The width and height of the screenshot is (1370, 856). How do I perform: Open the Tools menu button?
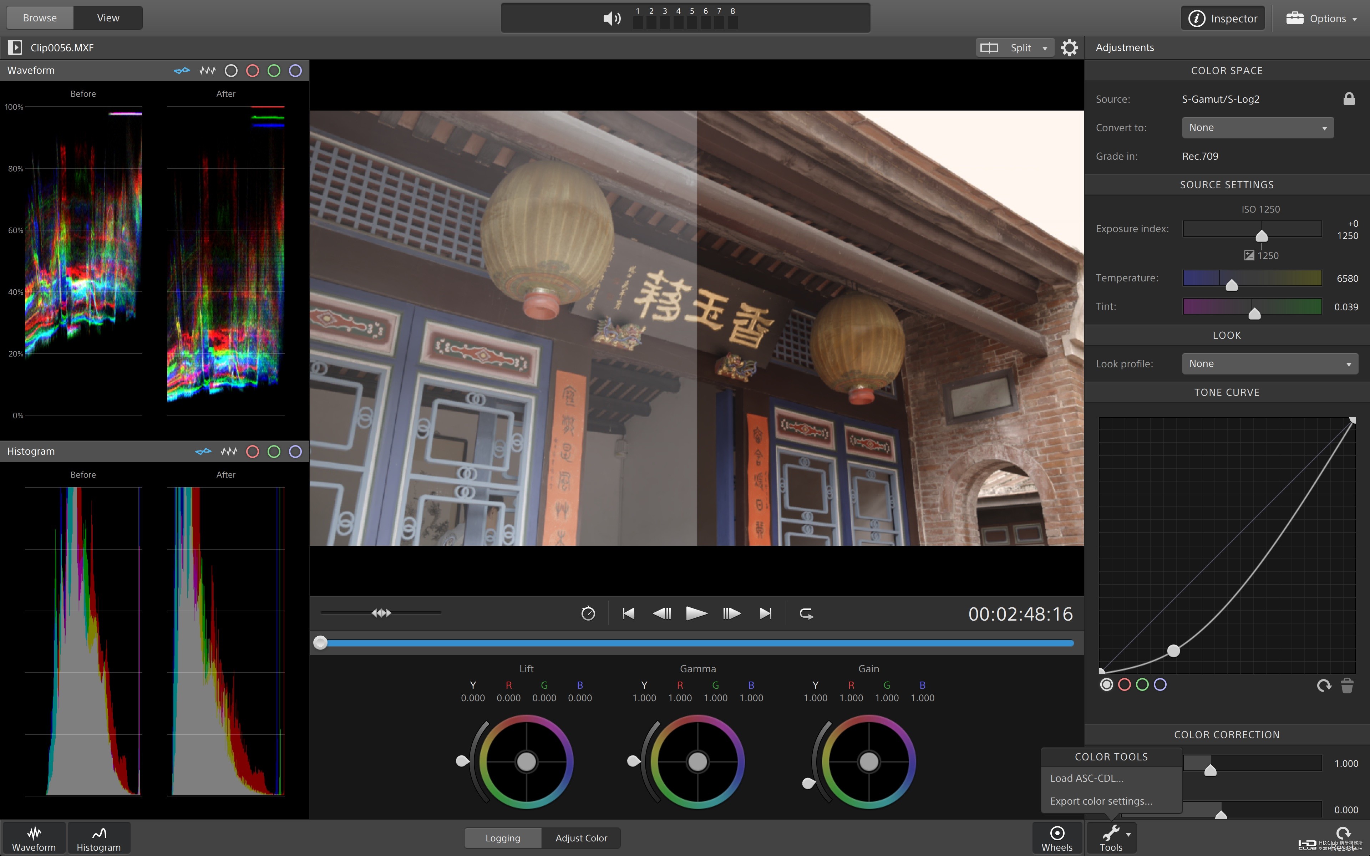tap(1111, 839)
